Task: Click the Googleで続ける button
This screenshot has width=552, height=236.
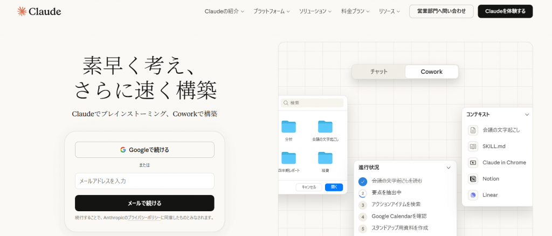Action: pos(144,150)
